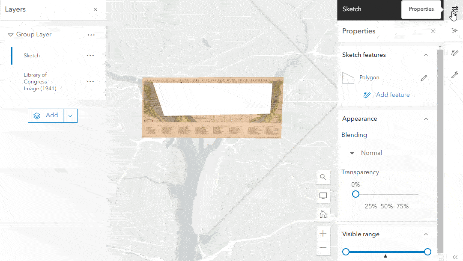Image resolution: width=463 pixels, height=261 pixels.
Task: Select the map Search tool
Action: pyautogui.click(x=323, y=177)
